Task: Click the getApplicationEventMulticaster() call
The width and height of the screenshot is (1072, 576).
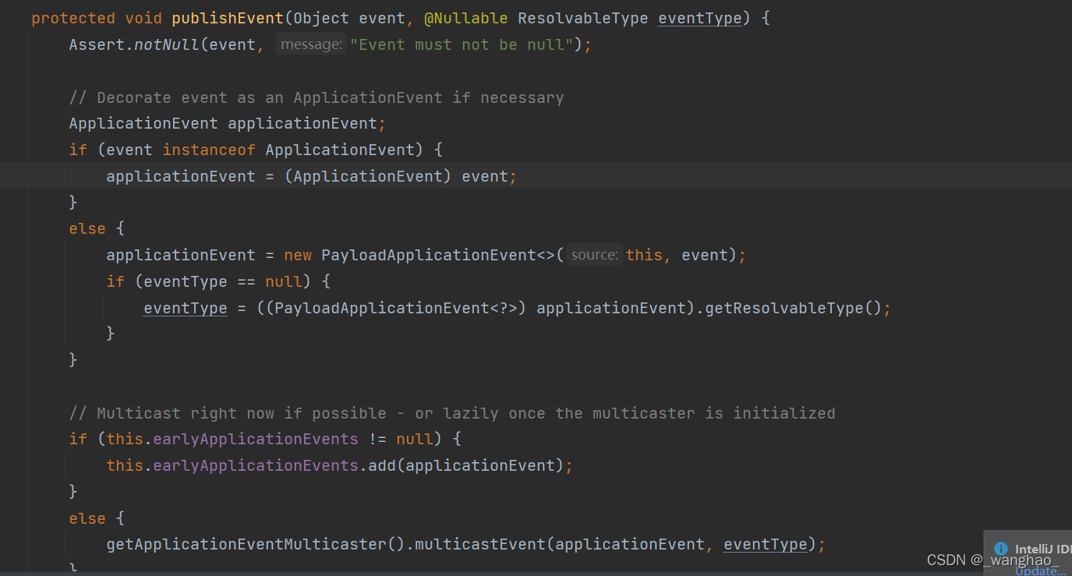Action: [x=256, y=544]
